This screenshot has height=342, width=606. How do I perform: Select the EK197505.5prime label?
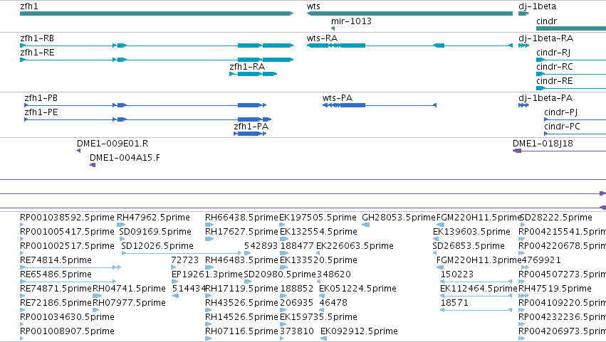[318, 218]
